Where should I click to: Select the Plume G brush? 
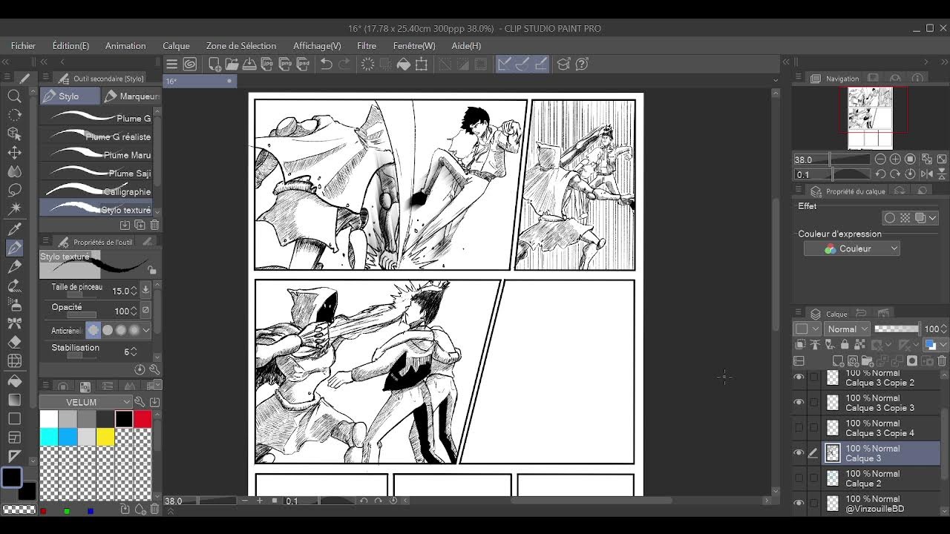click(96, 118)
